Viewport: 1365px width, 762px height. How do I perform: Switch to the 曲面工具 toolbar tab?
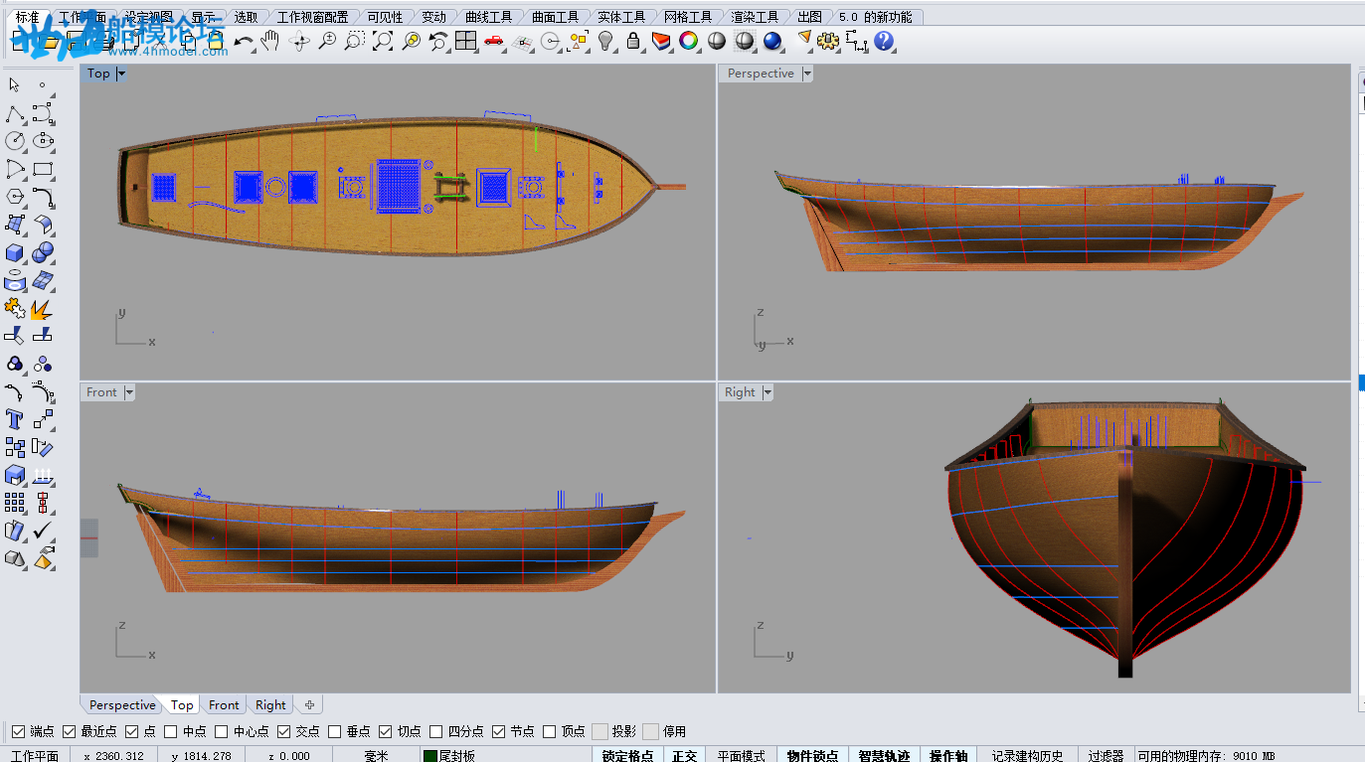click(555, 17)
